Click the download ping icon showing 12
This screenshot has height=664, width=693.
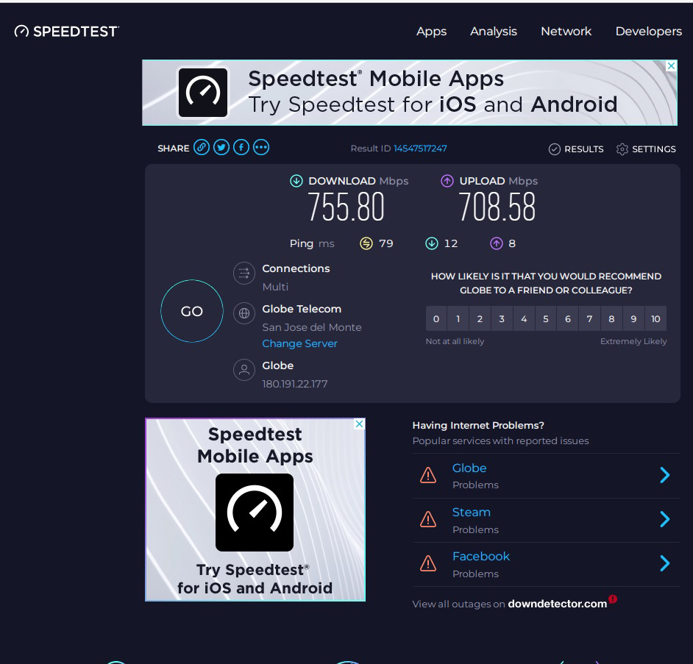coord(432,243)
